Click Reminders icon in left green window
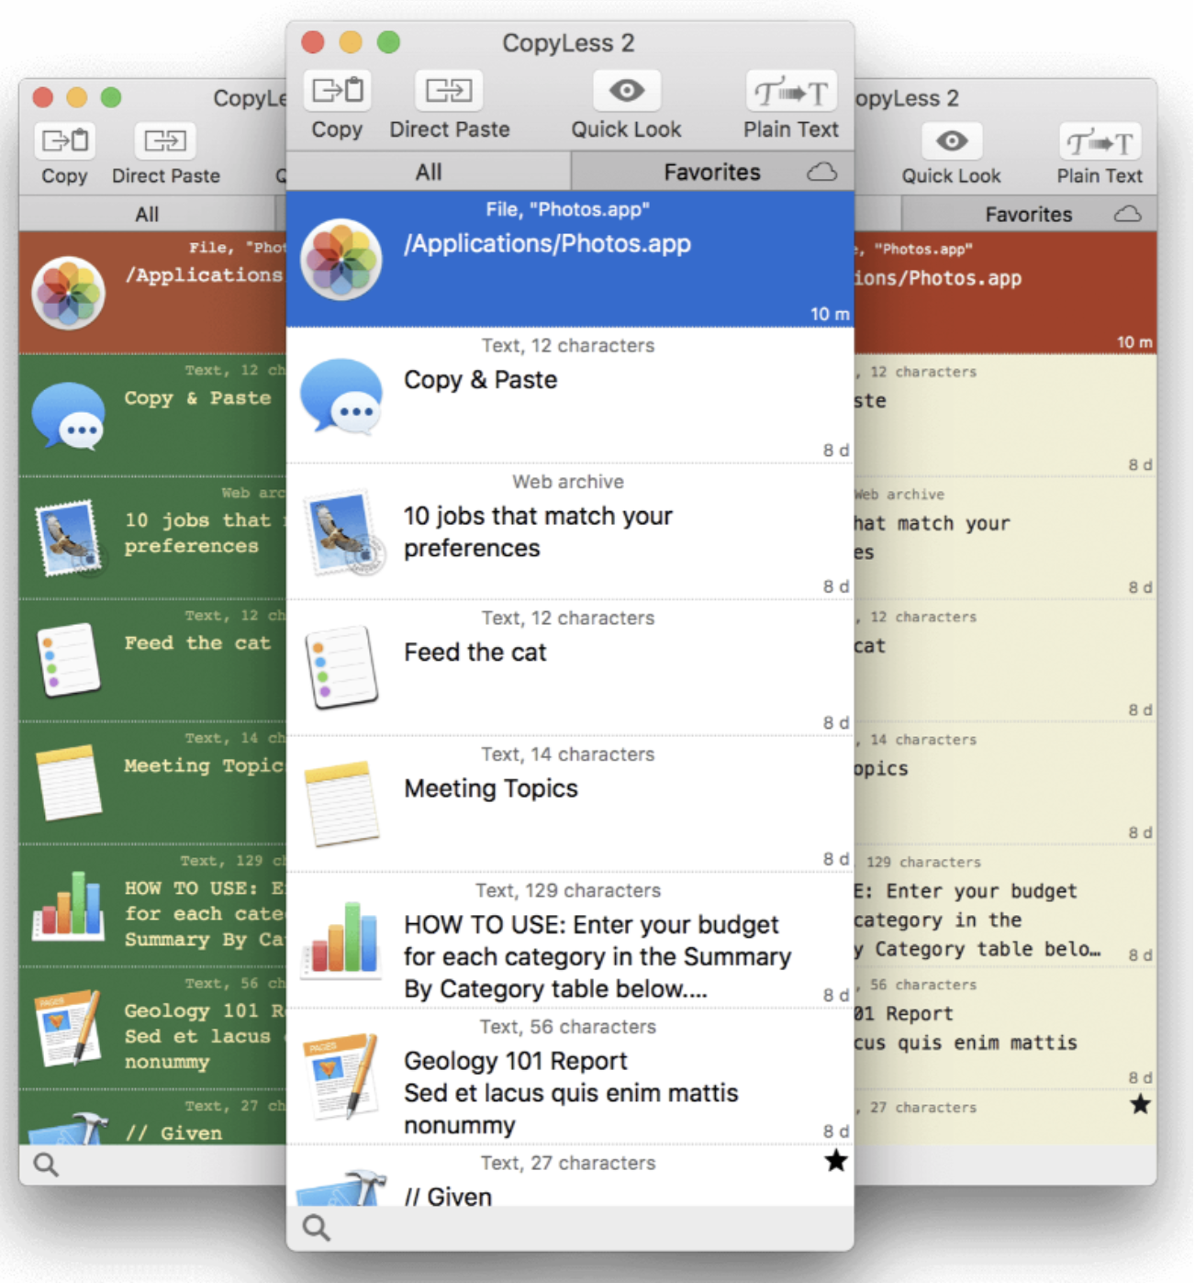 click(68, 660)
